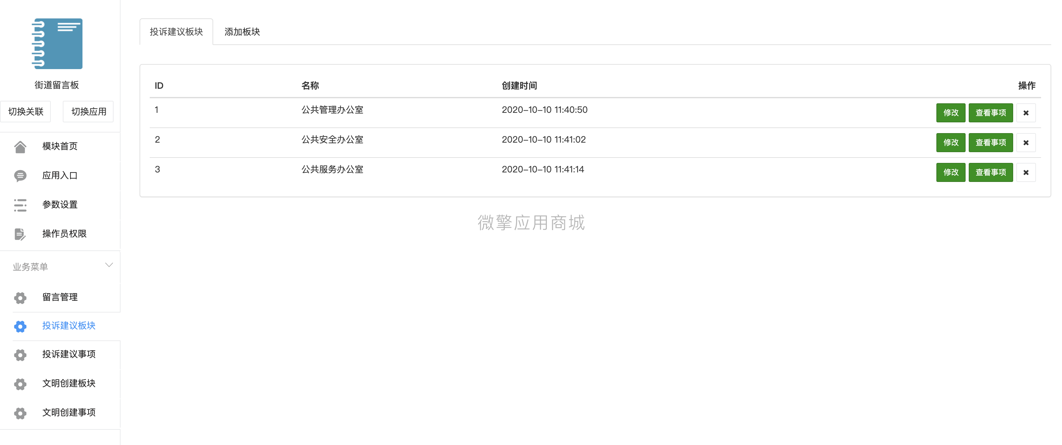Open the 添加板块 tab

[x=242, y=32]
